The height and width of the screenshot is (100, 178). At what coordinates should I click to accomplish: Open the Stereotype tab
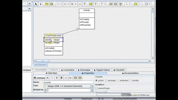[84, 70]
